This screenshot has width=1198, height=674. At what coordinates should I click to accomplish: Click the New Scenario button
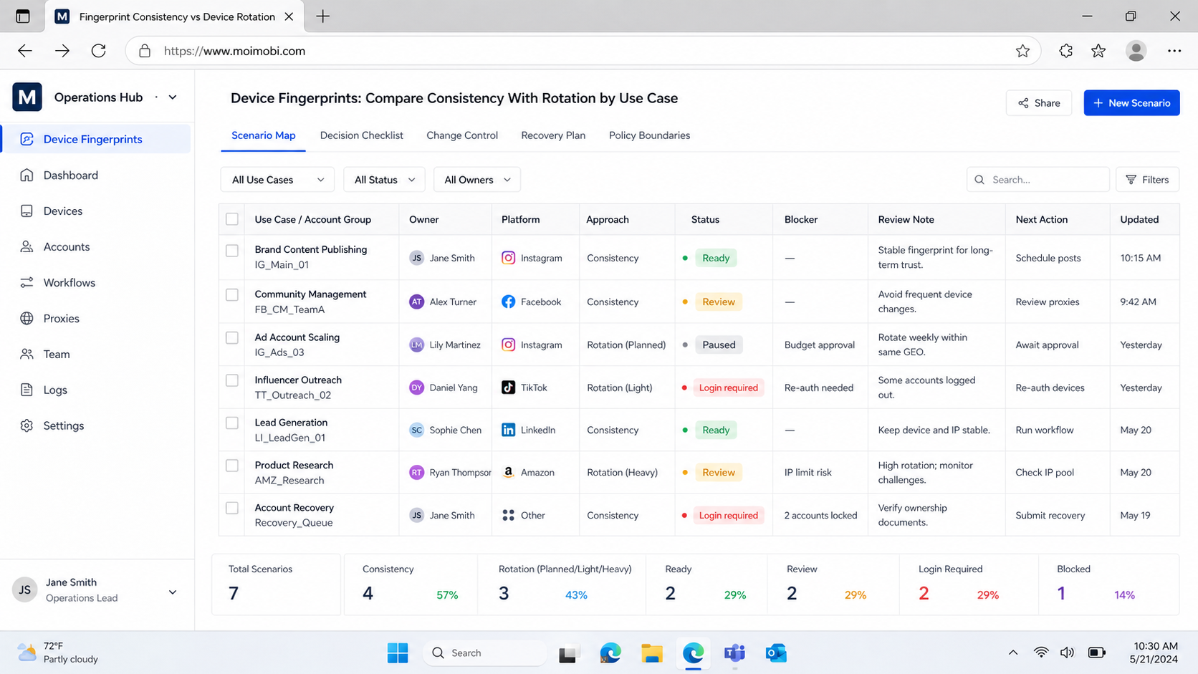[x=1131, y=103]
